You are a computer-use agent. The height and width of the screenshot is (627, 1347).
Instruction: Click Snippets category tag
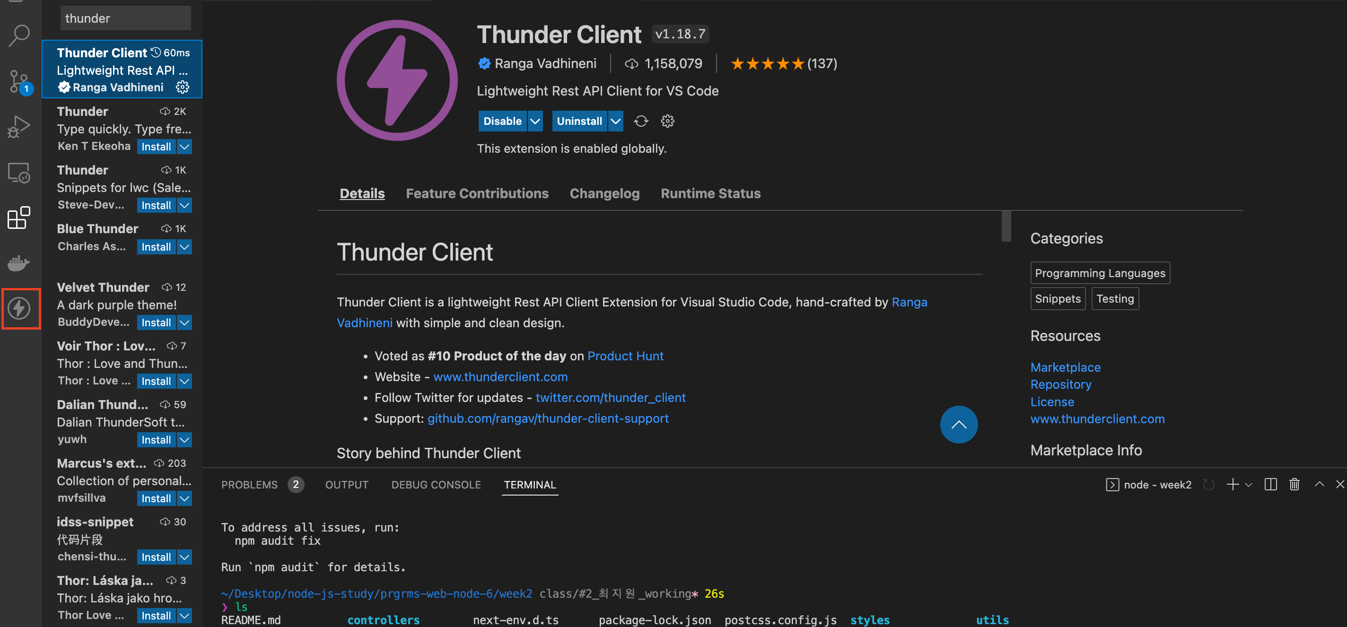point(1058,298)
